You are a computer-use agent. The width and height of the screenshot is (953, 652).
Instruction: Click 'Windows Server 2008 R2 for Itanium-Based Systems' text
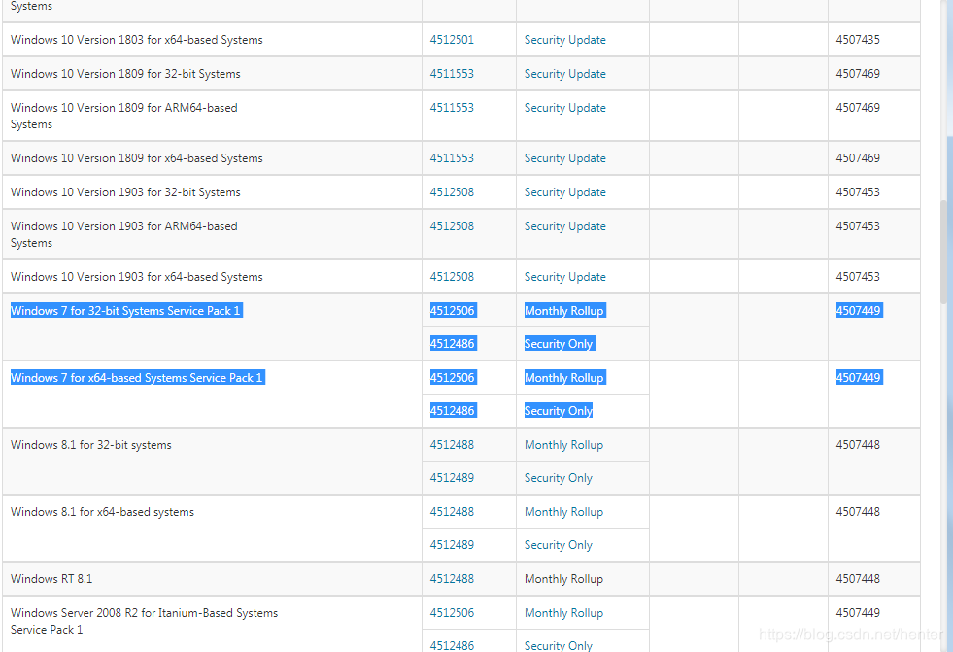[144, 612]
